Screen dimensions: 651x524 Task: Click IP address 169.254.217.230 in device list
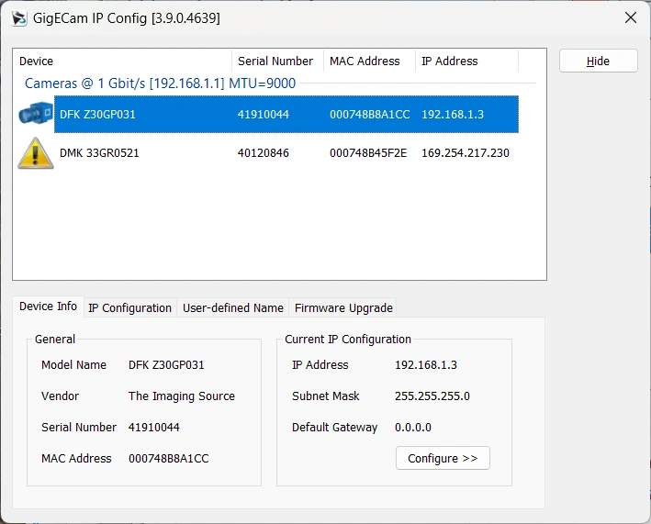tap(465, 153)
